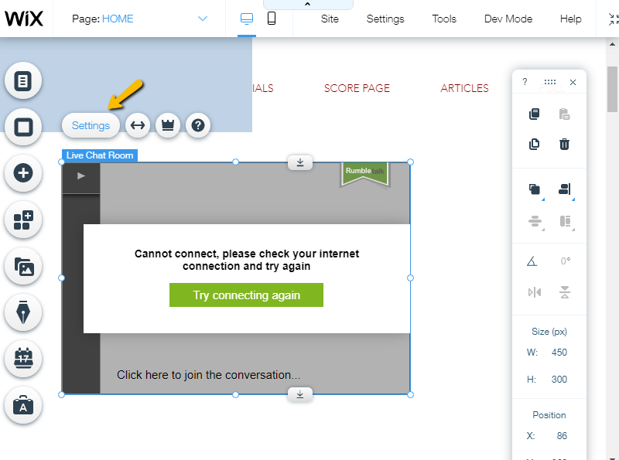
Task: Click the Add elements plus icon
Action: [x=23, y=173]
